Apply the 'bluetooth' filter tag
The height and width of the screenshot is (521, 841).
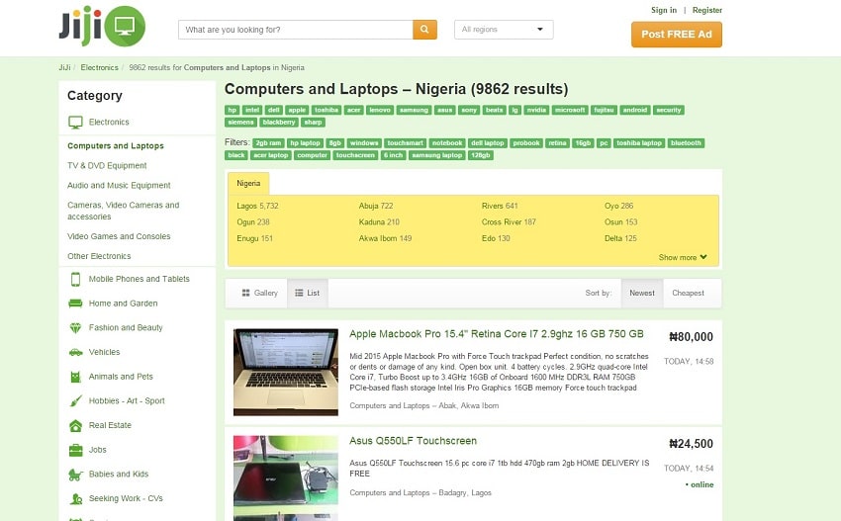pyautogui.click(x=686, y=143)
